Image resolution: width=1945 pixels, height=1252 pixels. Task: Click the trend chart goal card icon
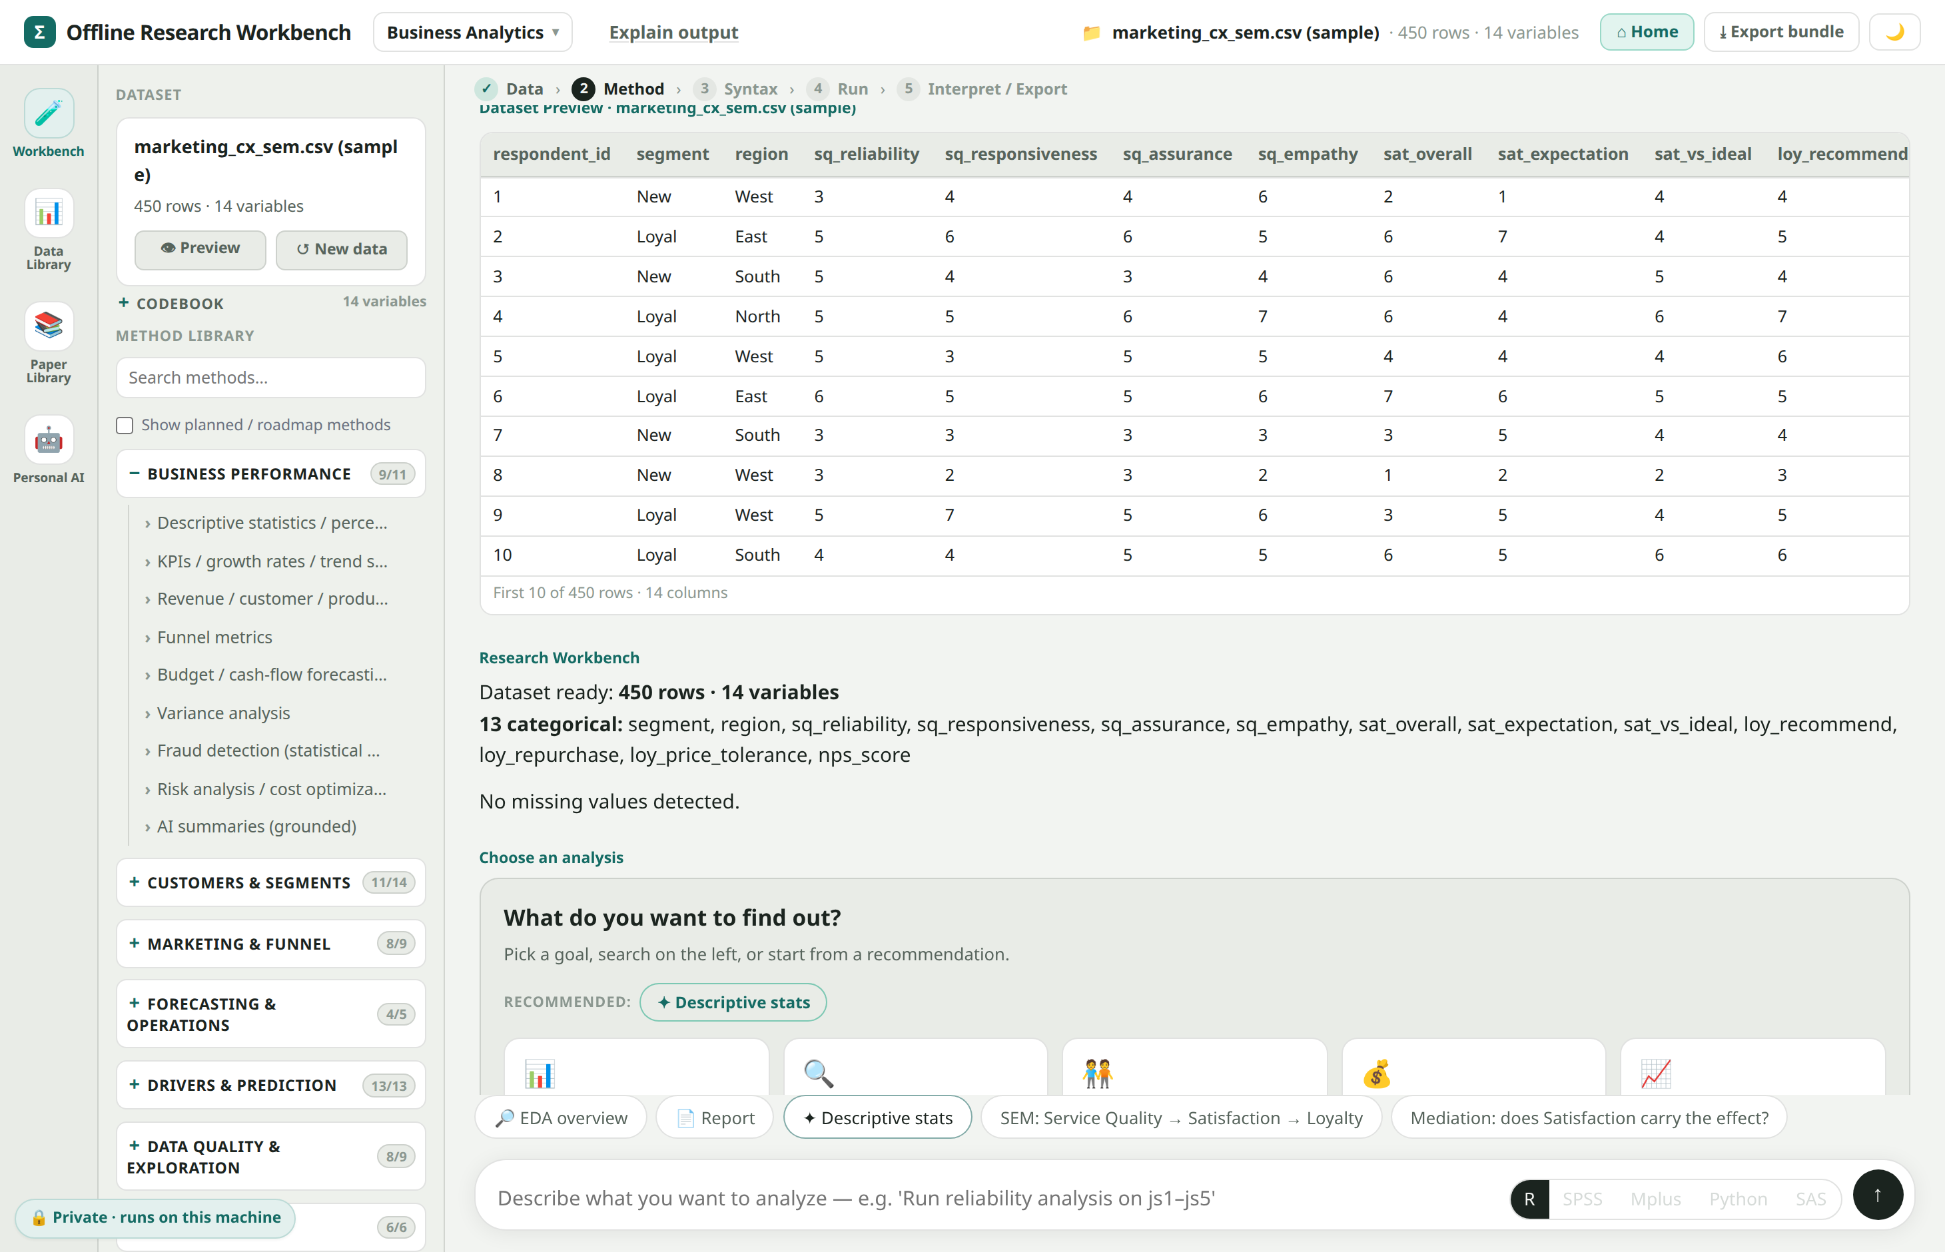1657,1074
